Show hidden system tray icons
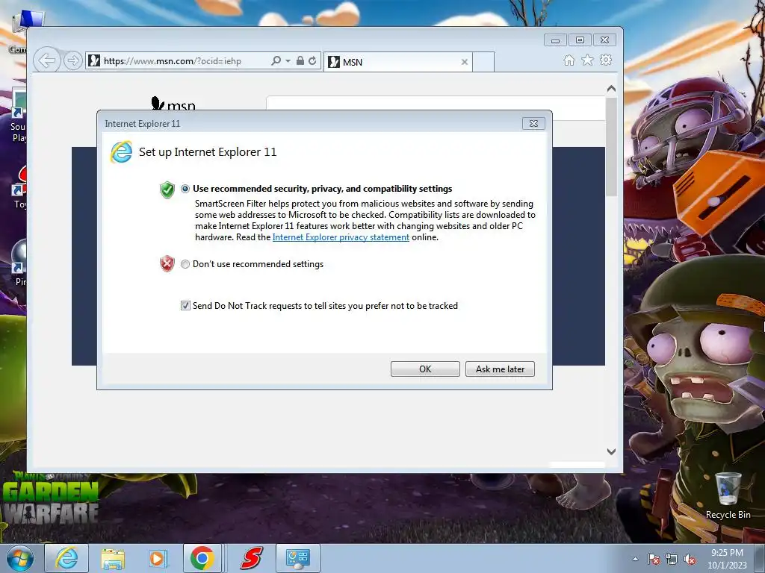This screenshot has width=765, height=573. 635,559
